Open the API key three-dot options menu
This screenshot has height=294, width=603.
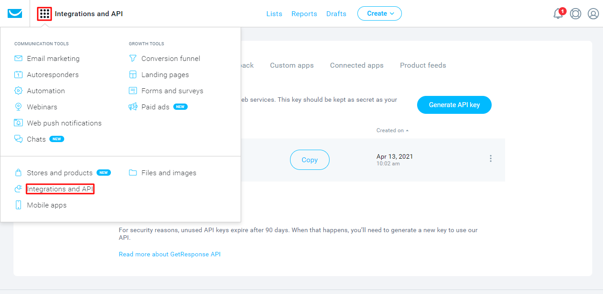tap(491, 159)
